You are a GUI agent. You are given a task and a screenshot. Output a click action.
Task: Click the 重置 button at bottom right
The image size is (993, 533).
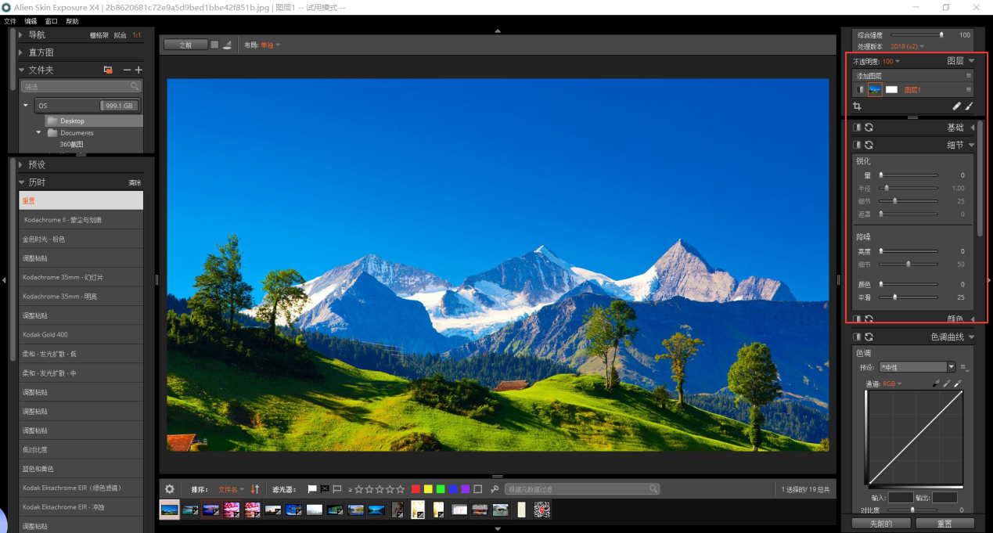point(944,524)
